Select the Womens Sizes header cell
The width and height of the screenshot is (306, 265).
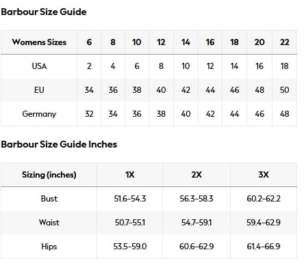click(x=39, y=42)
